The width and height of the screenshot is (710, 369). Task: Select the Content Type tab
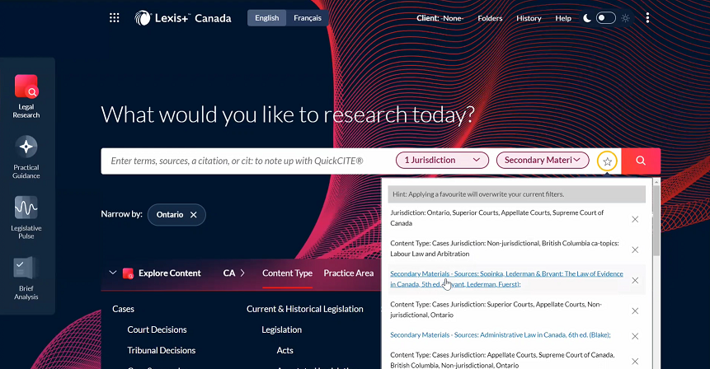click(x=287, y=273)
